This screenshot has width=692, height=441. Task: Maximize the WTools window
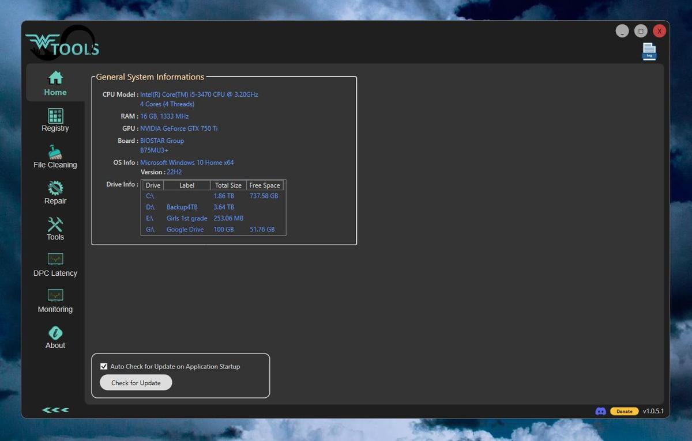pyautogui.click(x=641, y=31)
